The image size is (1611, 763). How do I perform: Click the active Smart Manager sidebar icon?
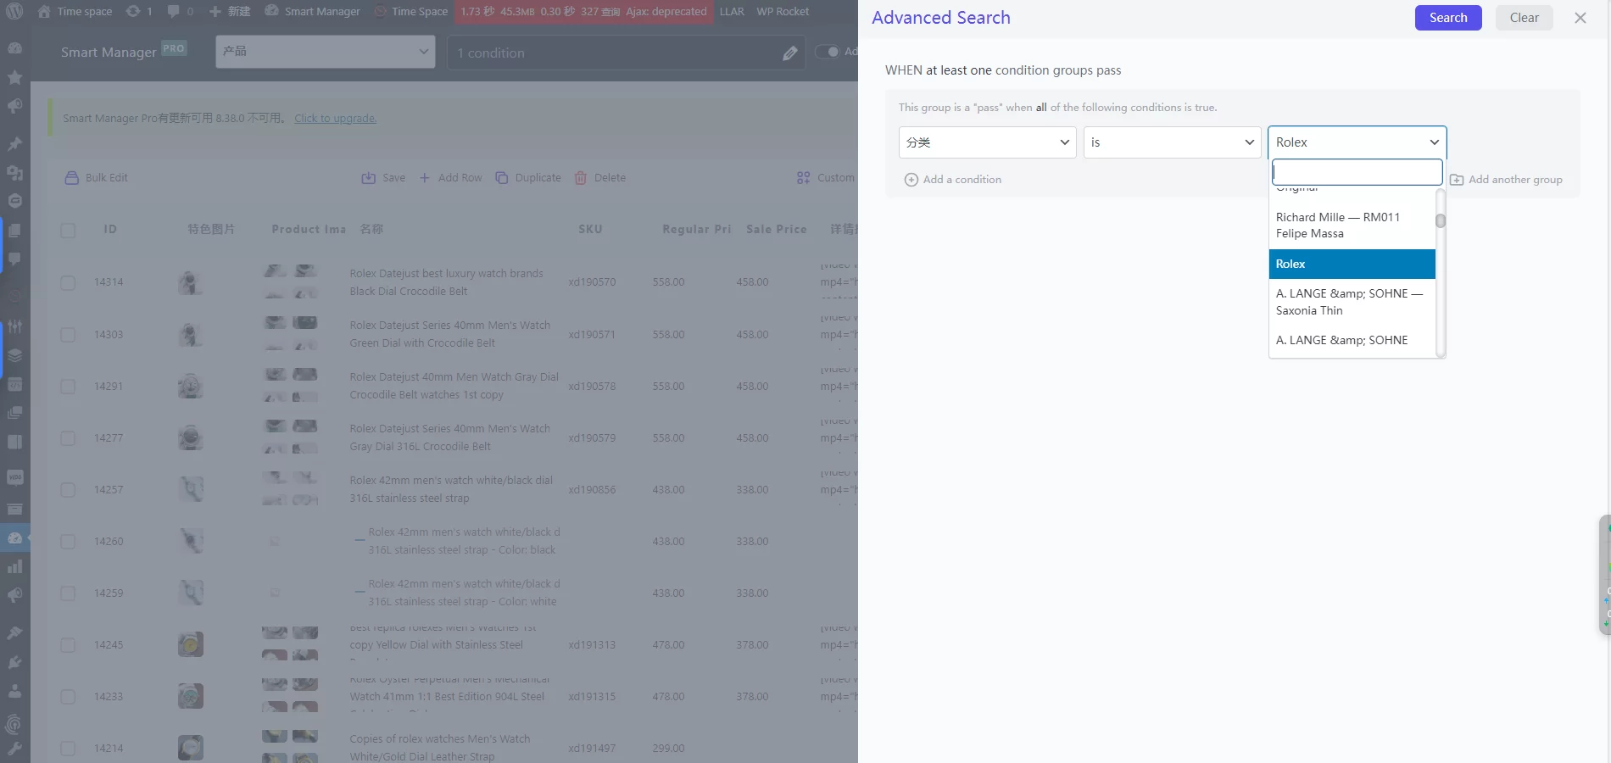coord(14,537)
